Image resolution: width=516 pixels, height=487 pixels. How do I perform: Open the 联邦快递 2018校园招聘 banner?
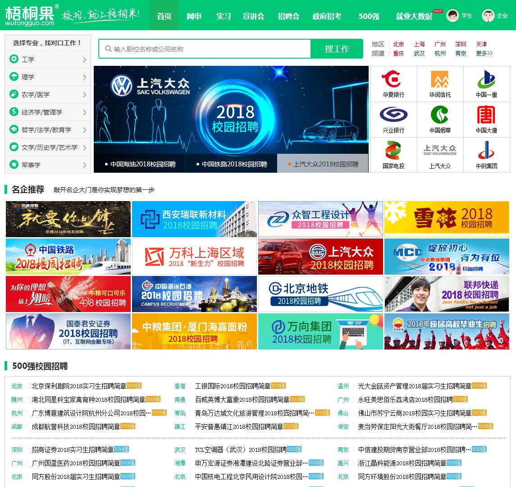point(447,294)
